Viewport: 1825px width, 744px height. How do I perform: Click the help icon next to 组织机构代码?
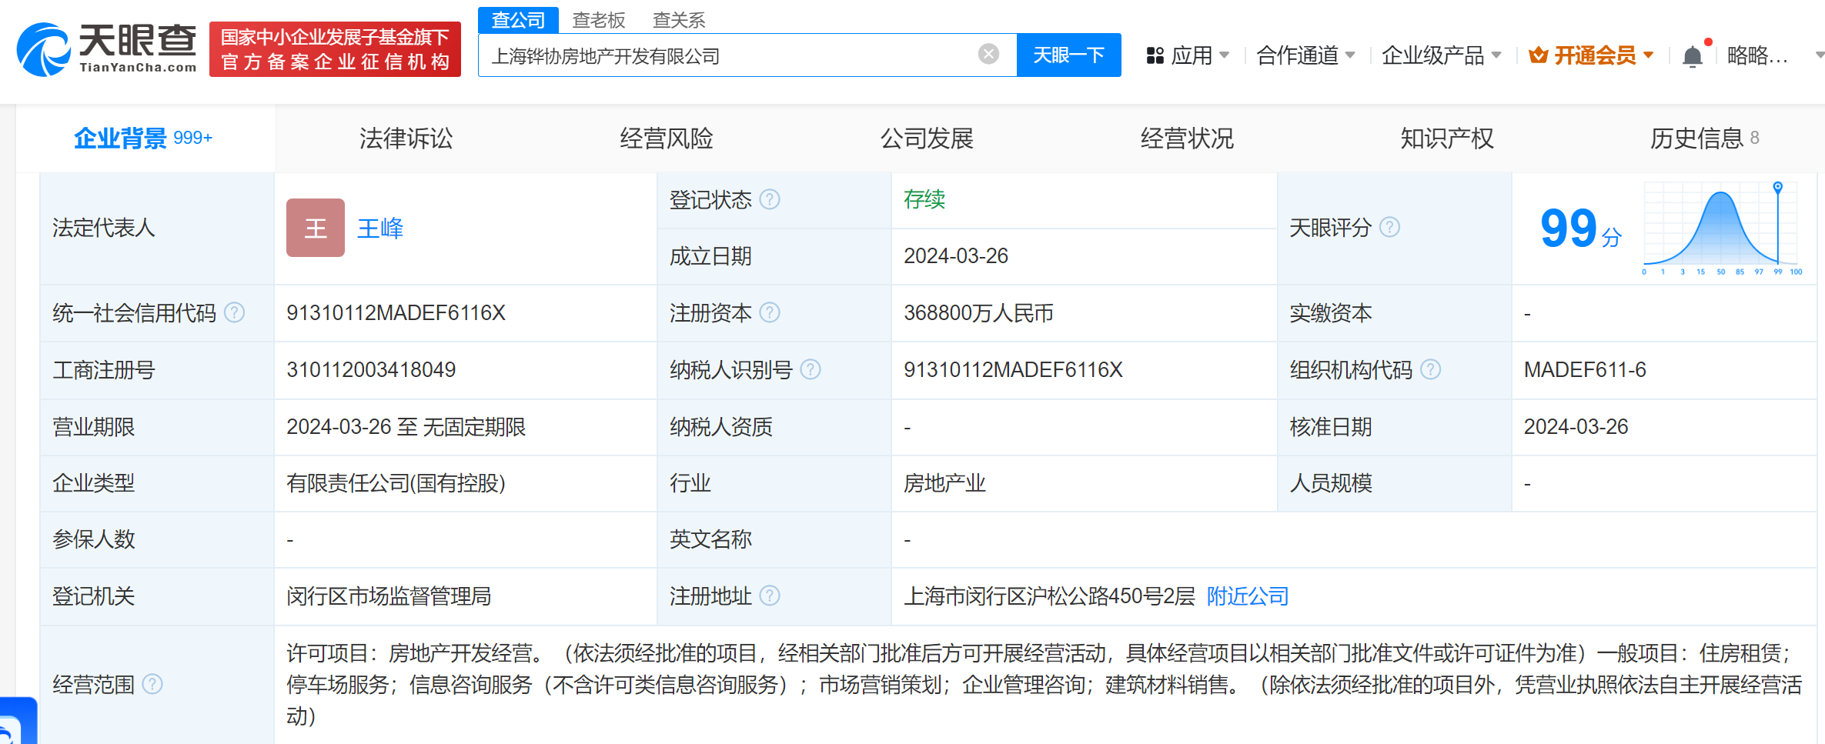1430,369
